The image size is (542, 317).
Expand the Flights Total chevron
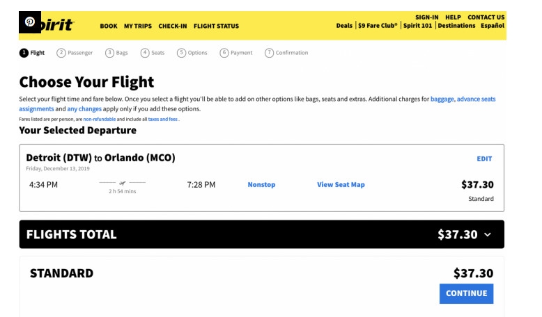coord(488,235)
